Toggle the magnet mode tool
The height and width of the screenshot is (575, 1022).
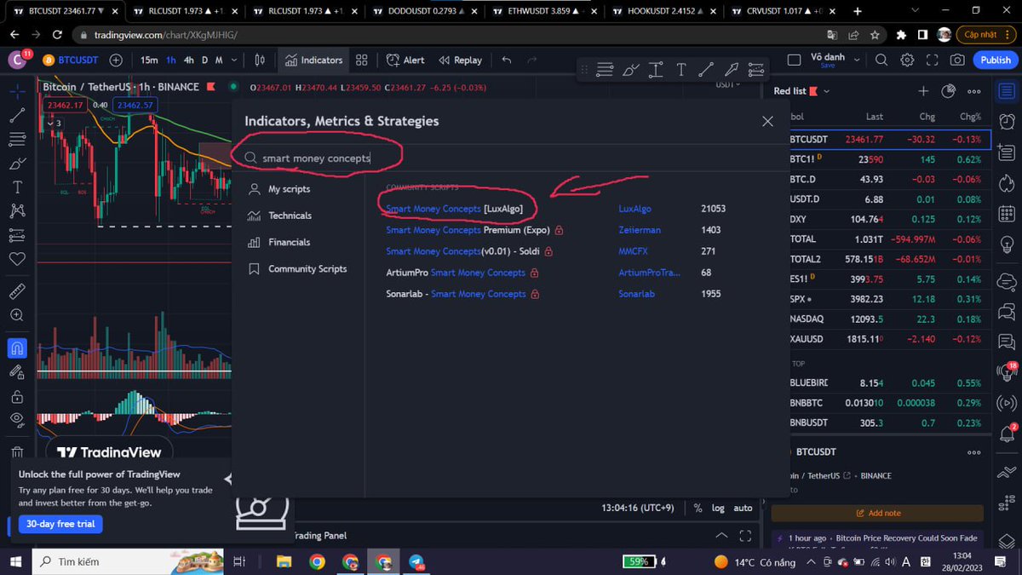tap(17, 348)
